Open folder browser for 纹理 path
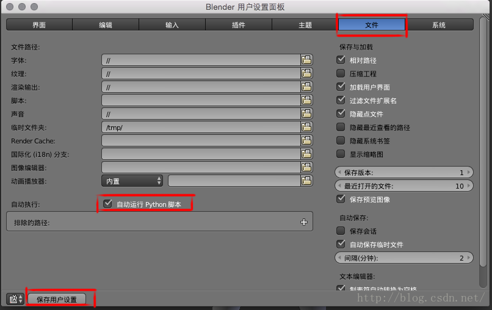 [x=306, y=73]
